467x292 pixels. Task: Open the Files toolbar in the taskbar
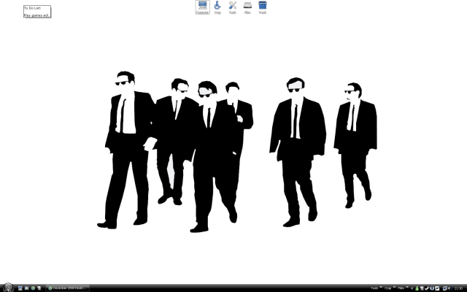(x=401, y=288)
